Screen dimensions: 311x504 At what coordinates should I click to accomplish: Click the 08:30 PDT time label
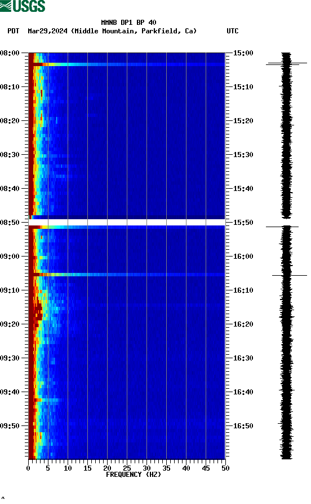(10, 155)
